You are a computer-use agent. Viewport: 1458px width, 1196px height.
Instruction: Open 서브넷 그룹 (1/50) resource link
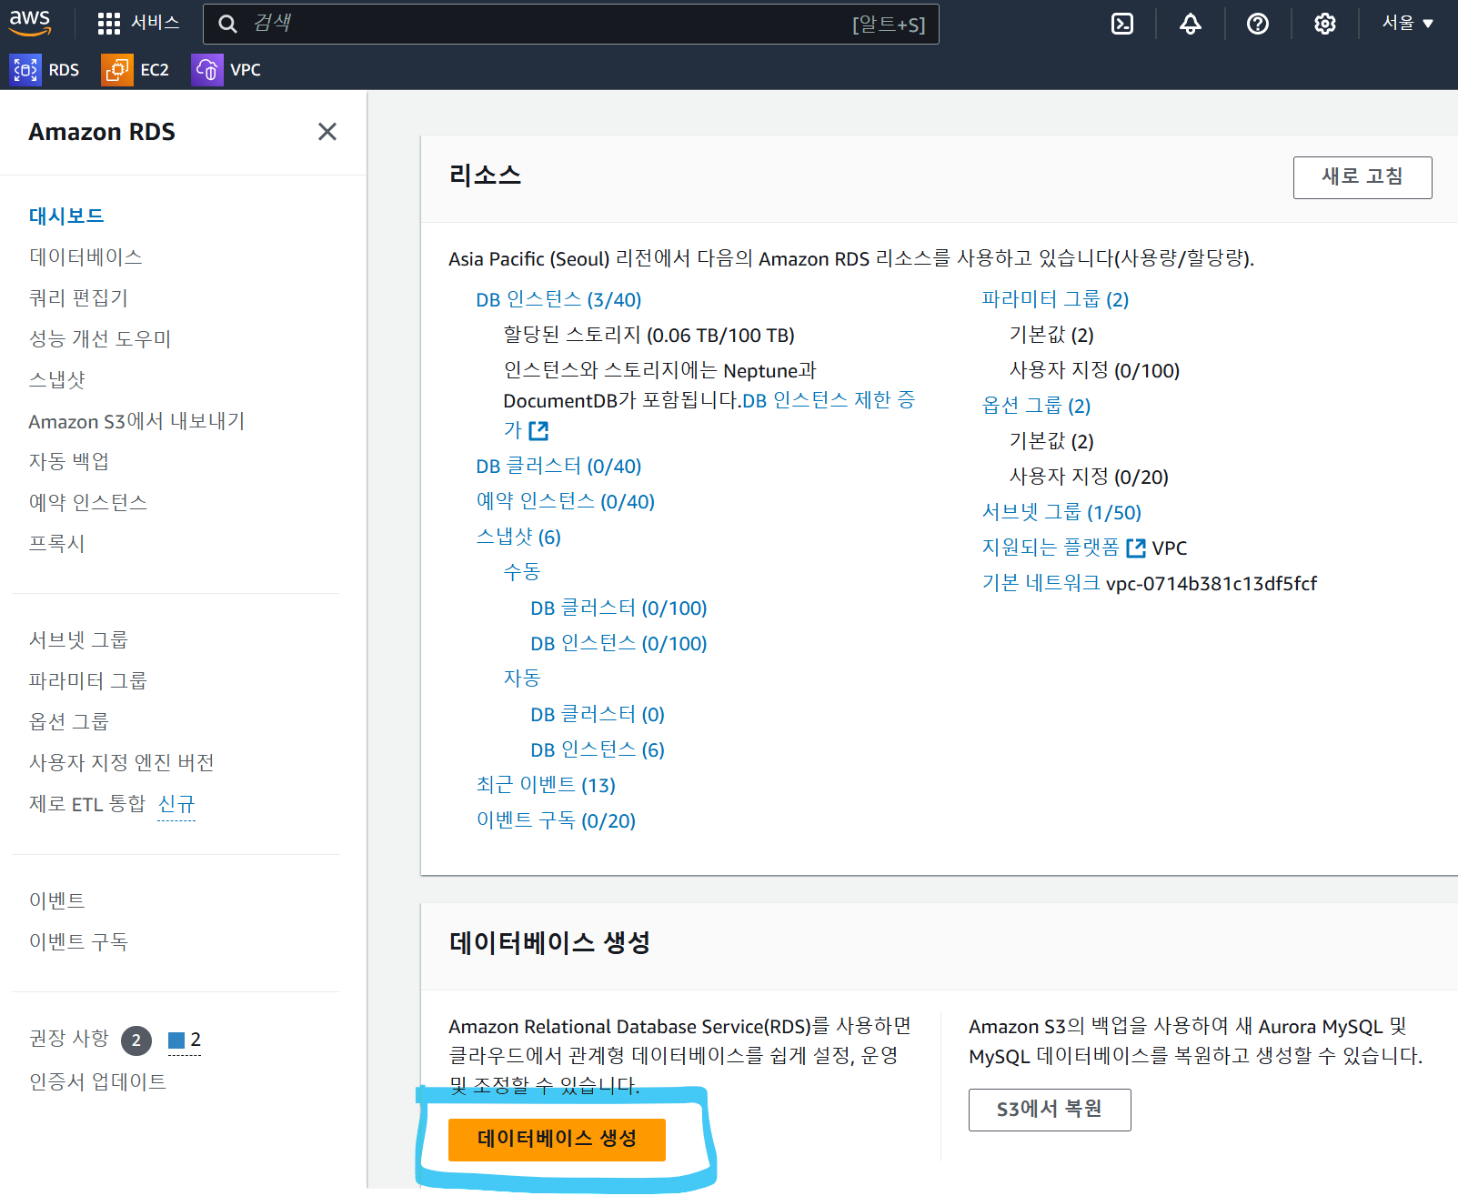coord(1061,512)
